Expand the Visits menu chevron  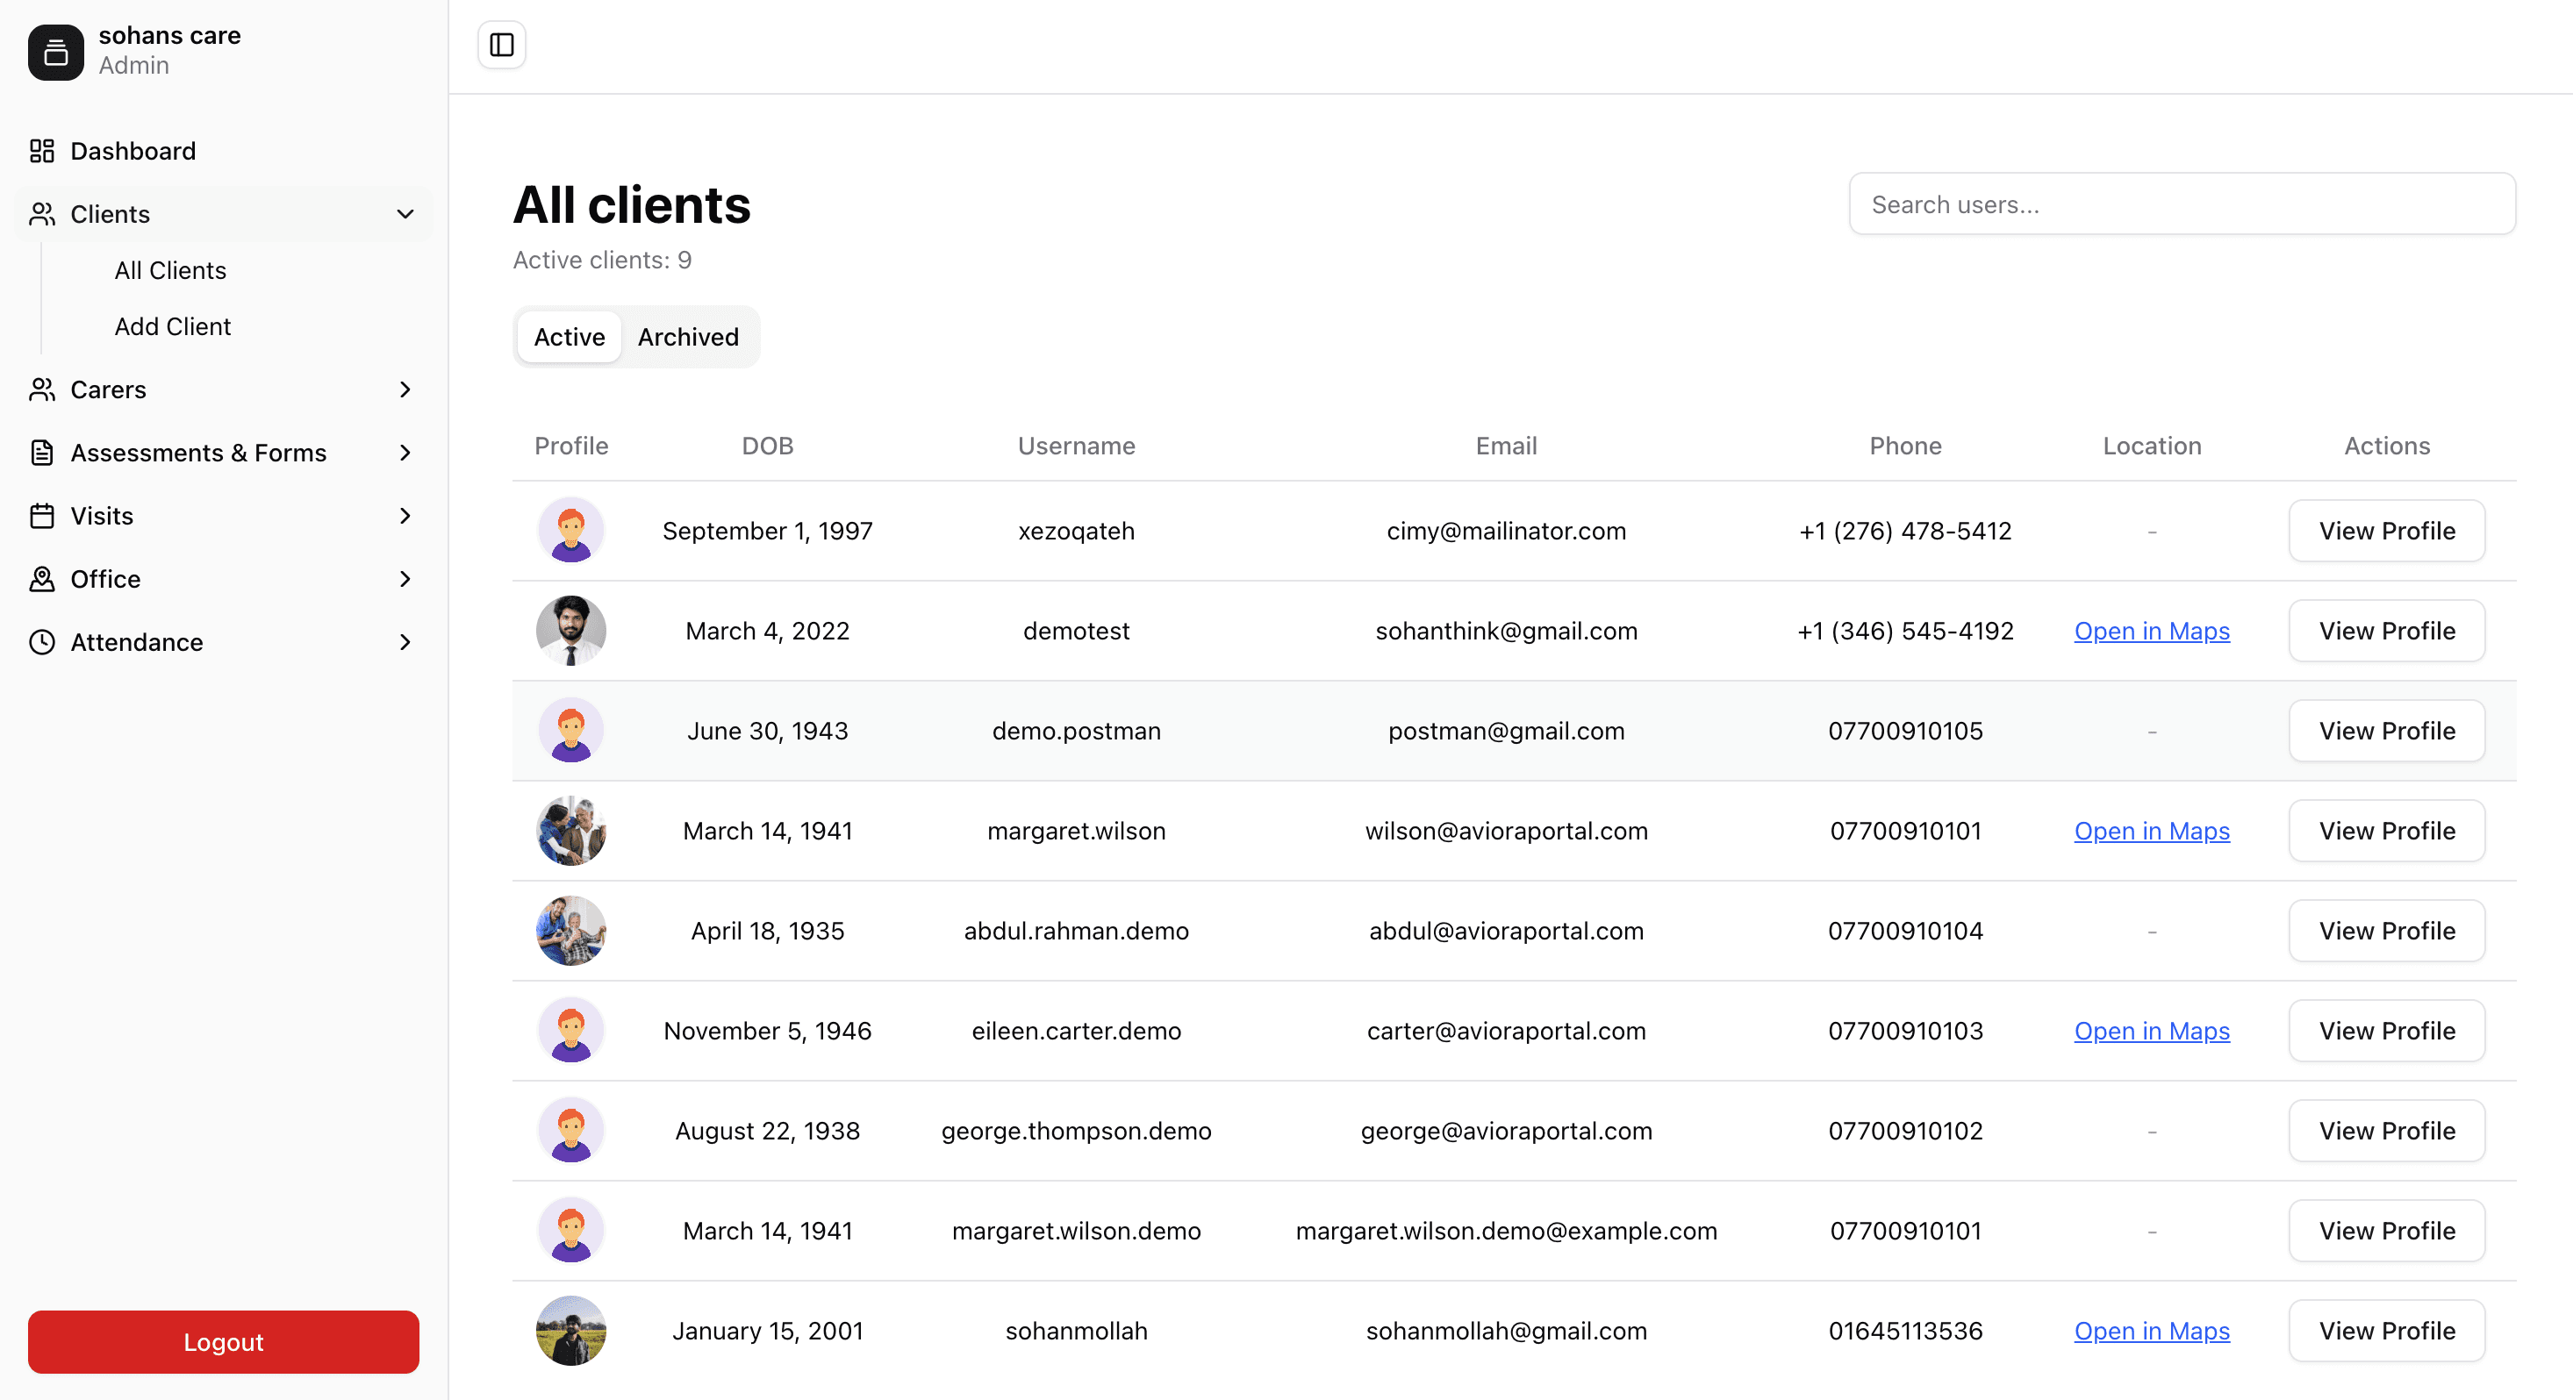(x=405, y=515)
